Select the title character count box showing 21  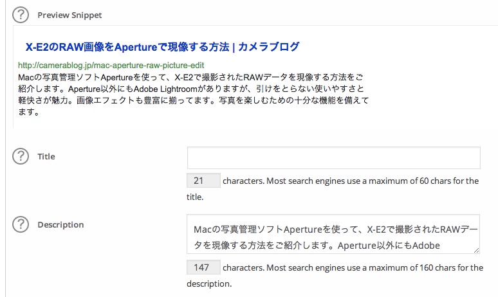[x=203, y=181]
